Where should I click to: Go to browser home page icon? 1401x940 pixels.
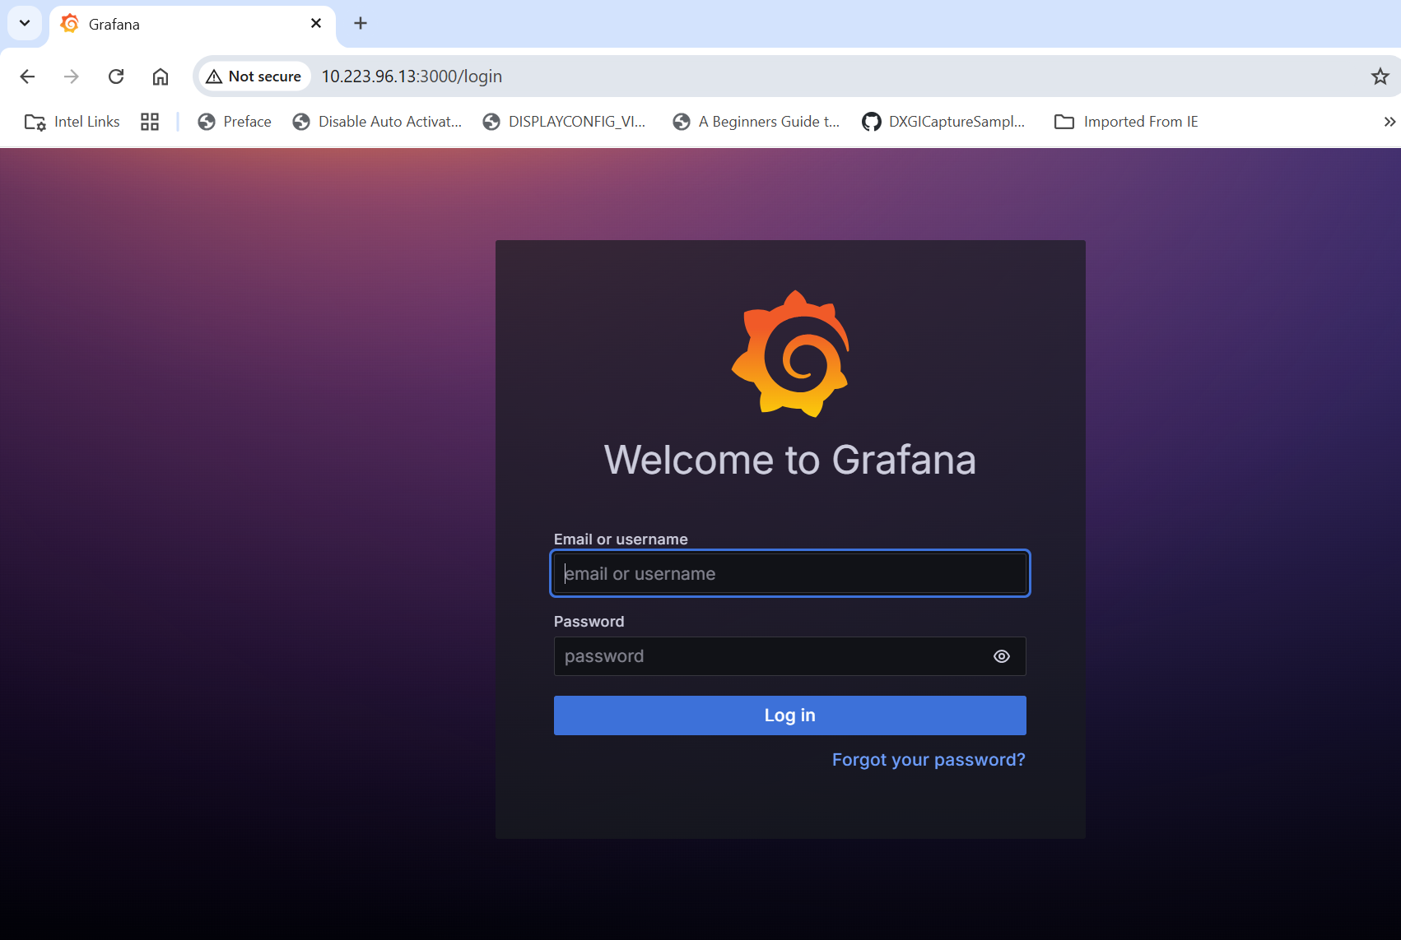coord(161,76)
